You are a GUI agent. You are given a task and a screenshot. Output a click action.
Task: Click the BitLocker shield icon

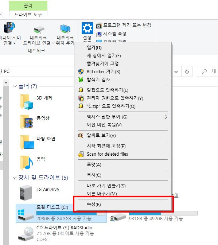click(x=81, y=71)
